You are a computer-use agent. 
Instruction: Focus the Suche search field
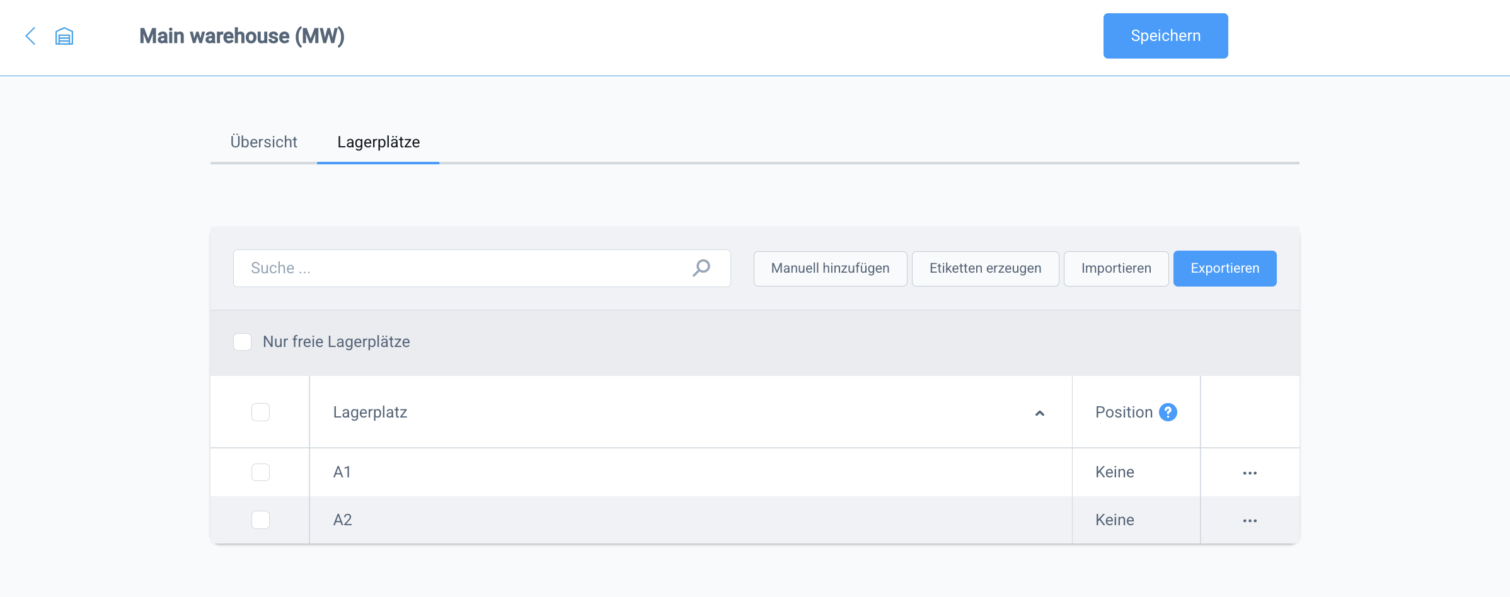tap(460, 268)
